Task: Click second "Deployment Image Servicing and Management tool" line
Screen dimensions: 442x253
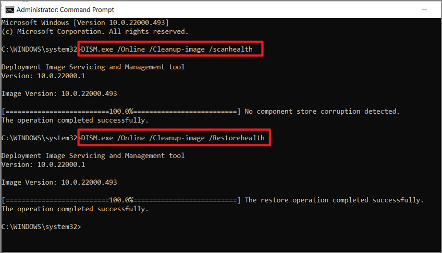Action: click(93, 156)
